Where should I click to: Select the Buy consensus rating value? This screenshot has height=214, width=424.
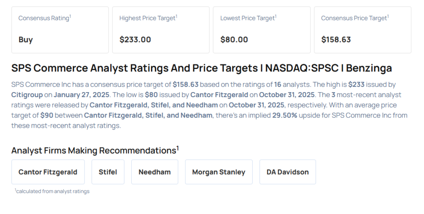(x=26, y=40)
